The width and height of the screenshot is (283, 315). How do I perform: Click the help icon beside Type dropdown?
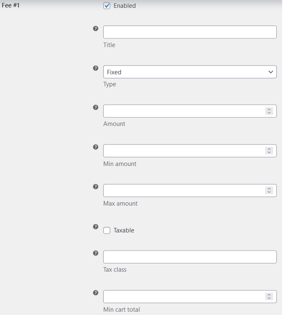[x=96, y=68]
